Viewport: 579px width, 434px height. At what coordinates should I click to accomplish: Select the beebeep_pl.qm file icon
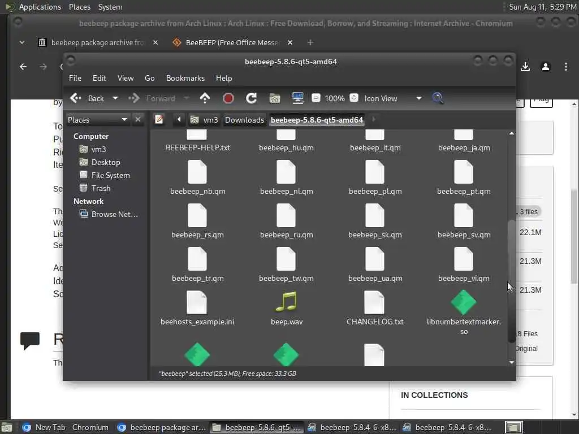(x=375, y=172)
